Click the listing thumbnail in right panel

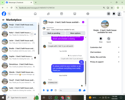105,24
